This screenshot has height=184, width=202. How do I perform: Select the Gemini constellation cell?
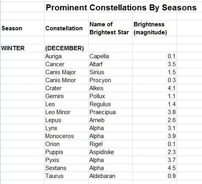[x=66, y=96]
